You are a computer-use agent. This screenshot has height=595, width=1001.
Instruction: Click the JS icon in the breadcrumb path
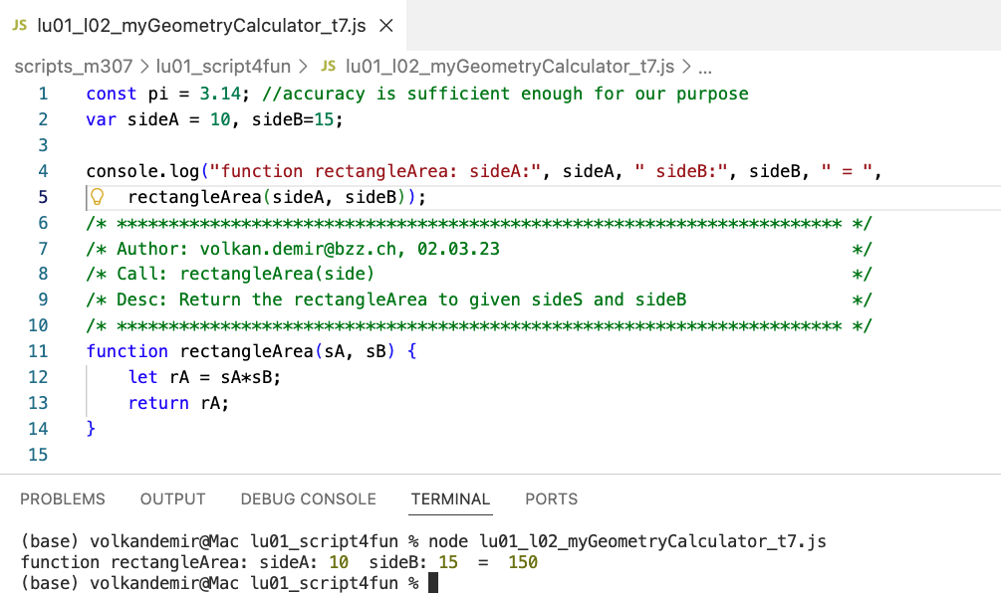[329, 68]
